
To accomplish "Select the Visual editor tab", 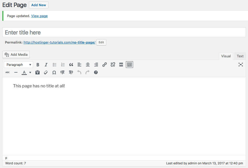I will [226, 56].
